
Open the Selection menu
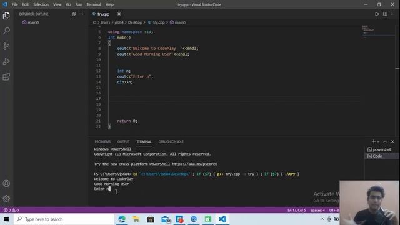(x=41, y=4)
